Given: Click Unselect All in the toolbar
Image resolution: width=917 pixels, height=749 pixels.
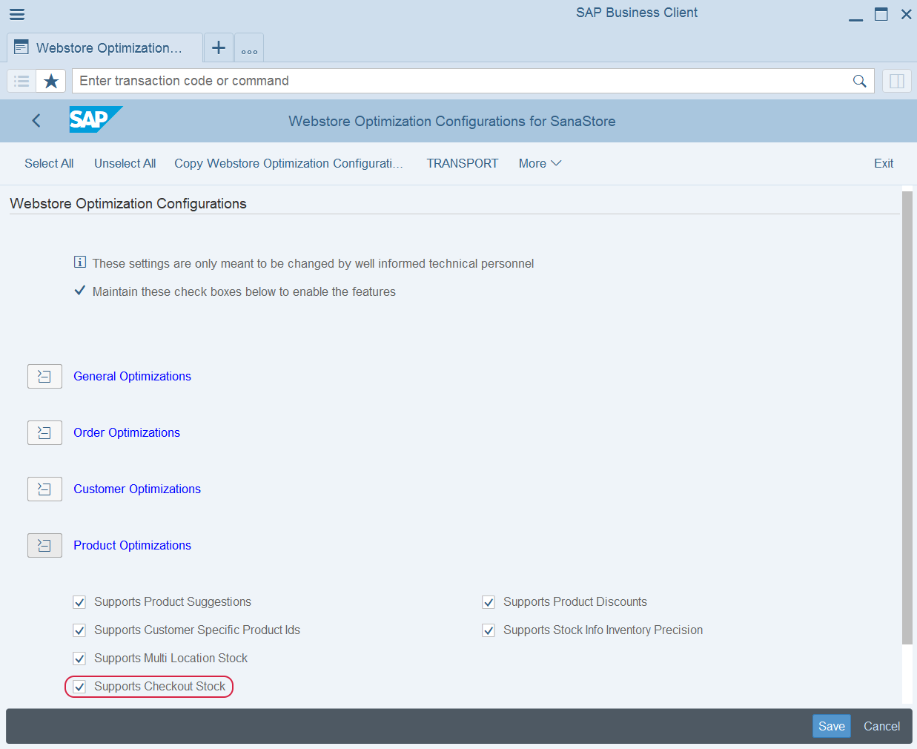Looking at the screenshot, I should point(125,163).
